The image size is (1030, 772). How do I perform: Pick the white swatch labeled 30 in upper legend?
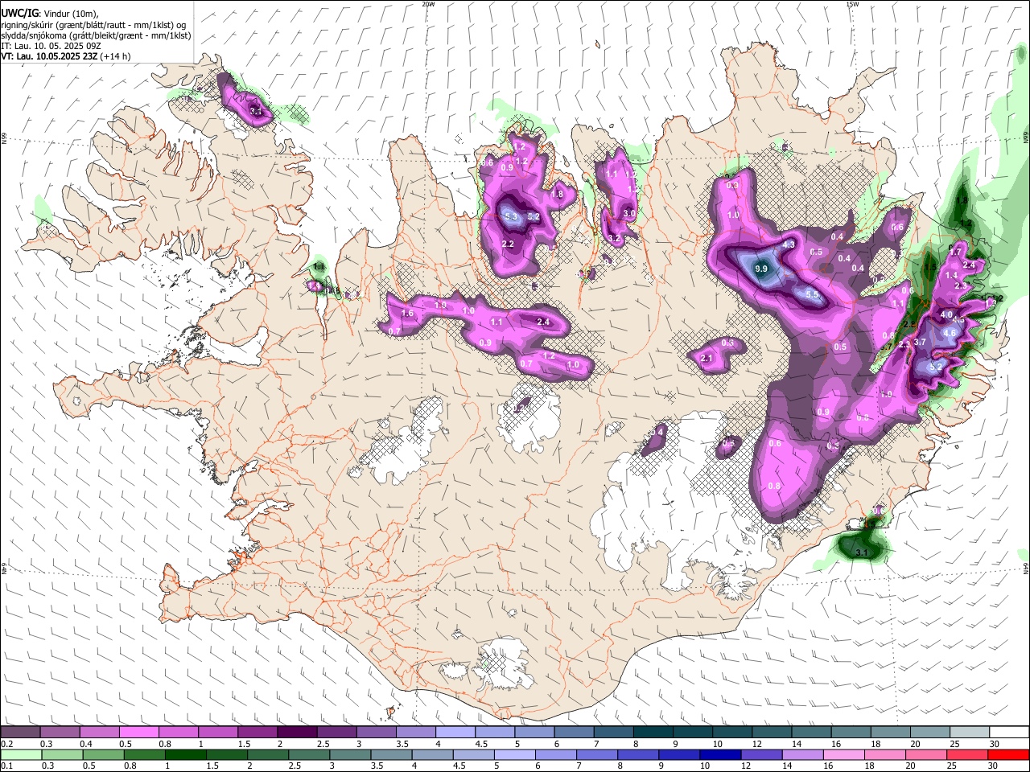pos(1007,733)
